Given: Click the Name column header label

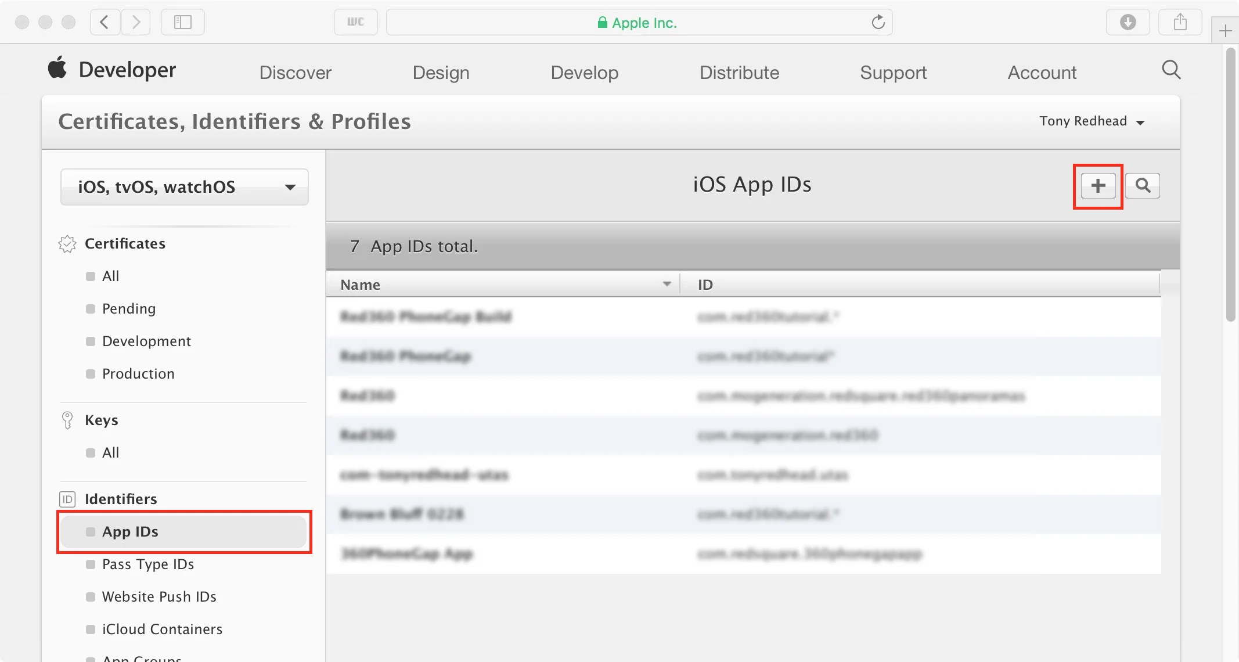Looking at the screenshot, I should tap(360, 285).
